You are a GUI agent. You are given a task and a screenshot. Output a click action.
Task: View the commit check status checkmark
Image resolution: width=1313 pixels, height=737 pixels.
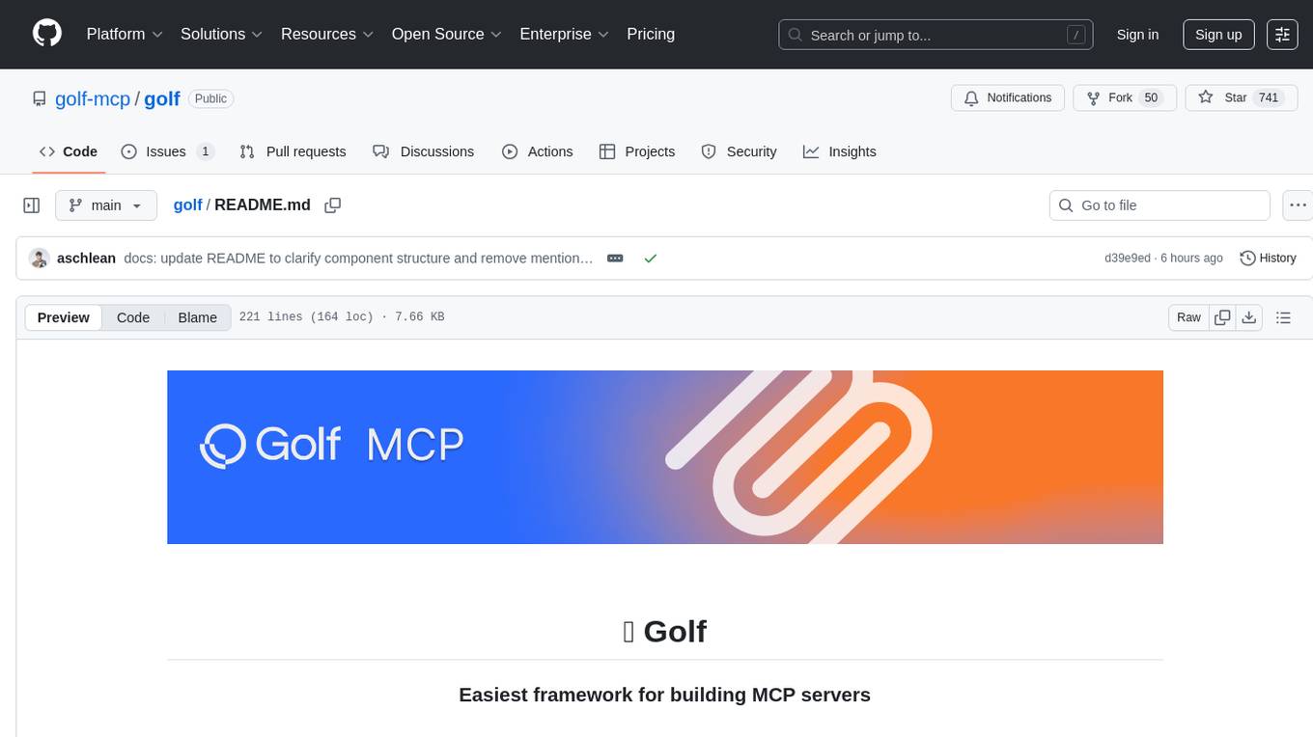coord(651,259)
